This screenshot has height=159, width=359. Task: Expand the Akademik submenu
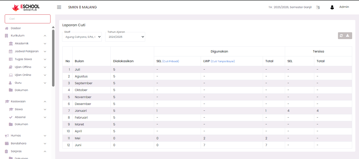(45, 44)
